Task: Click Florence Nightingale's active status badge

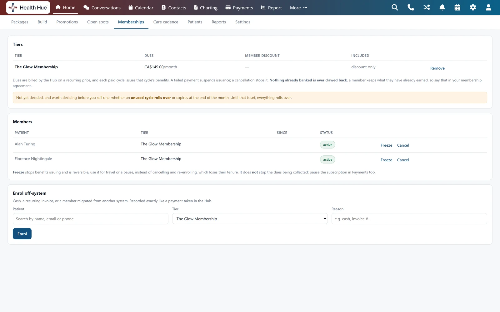Action: tap(327, 159)
